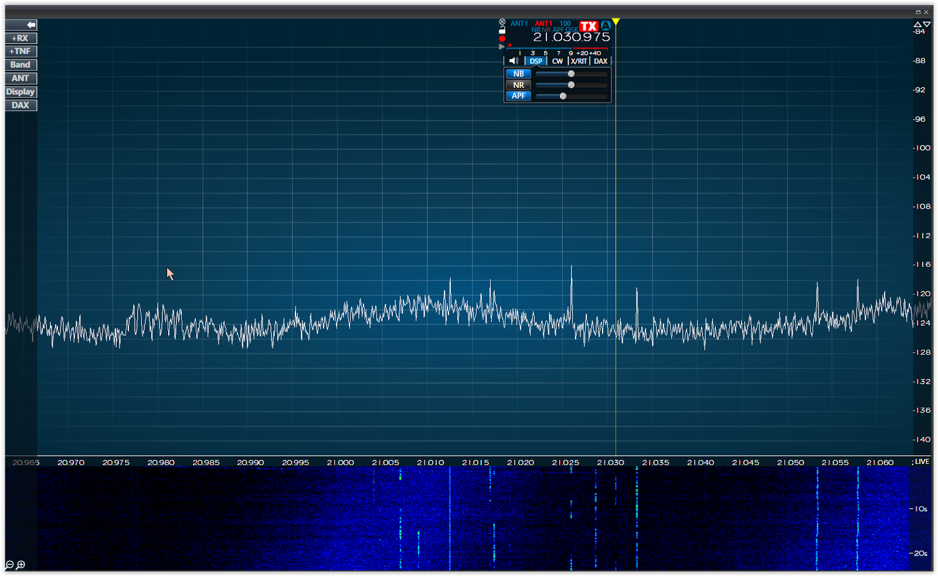
Task: Mute the slice audio with the speaker icon
Action: pyautogui.click(x=514, y=60)
